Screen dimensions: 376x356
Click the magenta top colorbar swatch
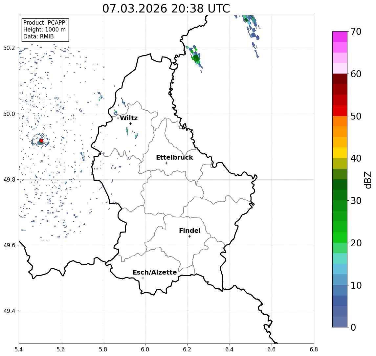point(340,37)
